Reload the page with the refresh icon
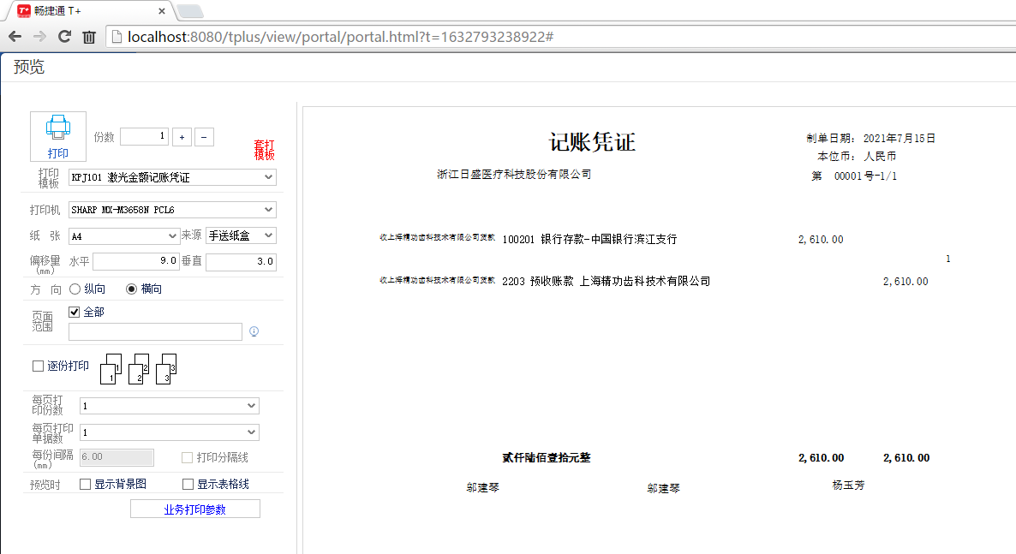The width and height of the screenshot is (1016, 554). [64, 37]
